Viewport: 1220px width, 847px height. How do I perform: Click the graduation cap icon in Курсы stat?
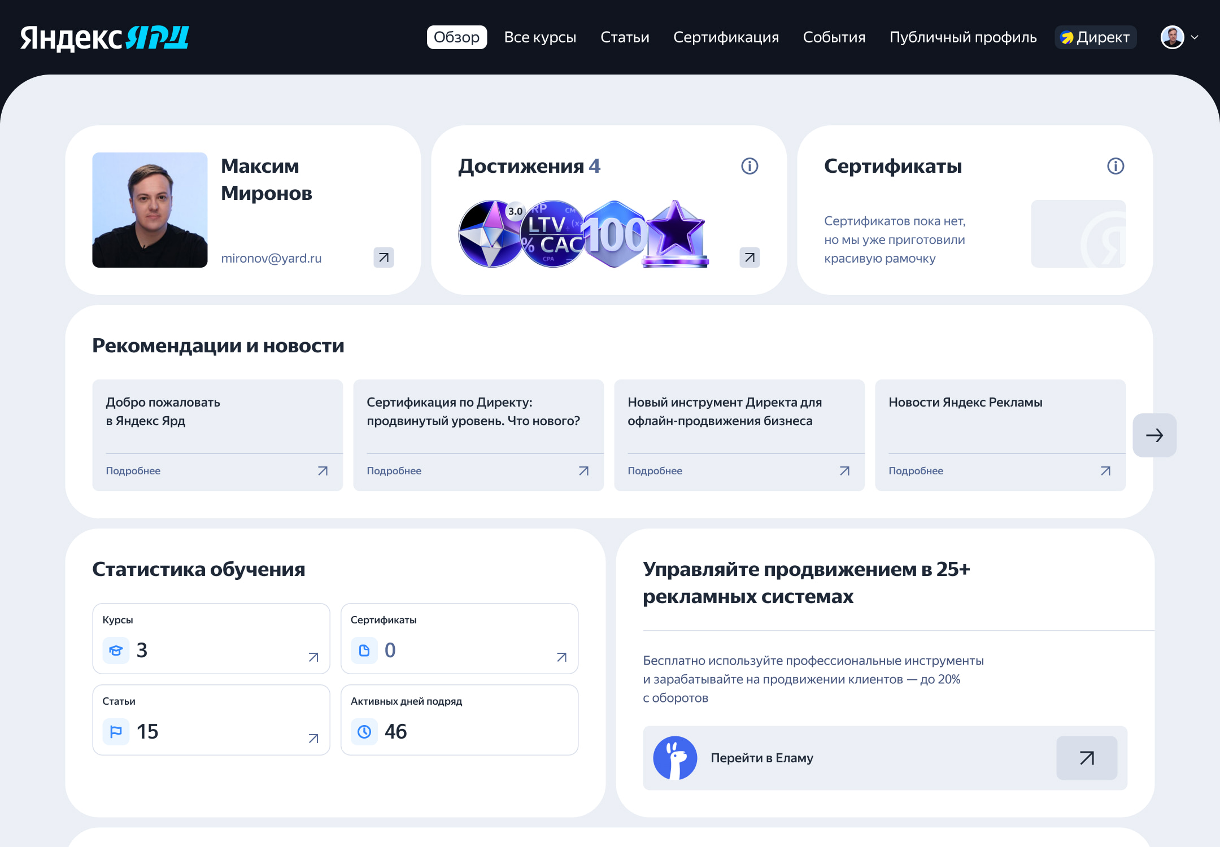click(116, 650)
